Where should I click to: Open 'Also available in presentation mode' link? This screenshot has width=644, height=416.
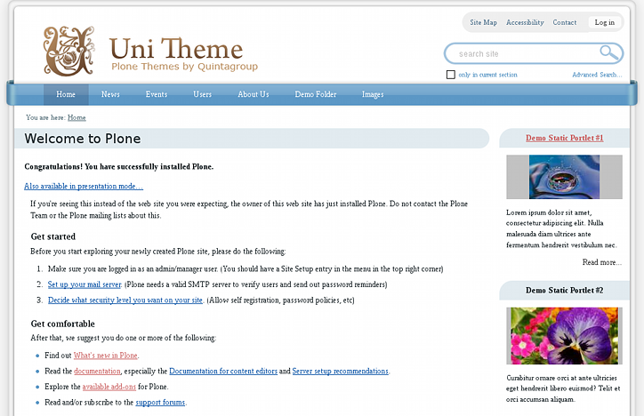[x=84, y=187]
